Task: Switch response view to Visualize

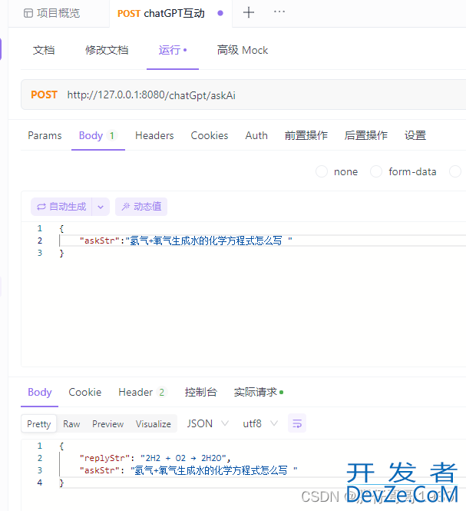Action: click(x=154, y=424)
